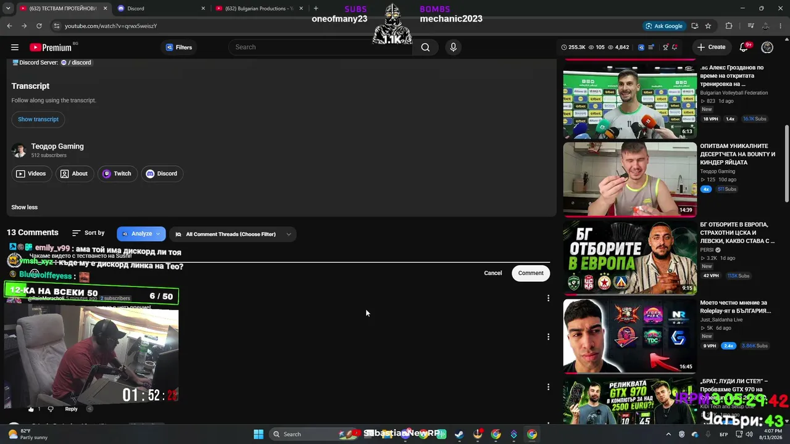This screenshot has width=790, height=444.
Task: Focus the YouTube search field
Action: point(321,47)
